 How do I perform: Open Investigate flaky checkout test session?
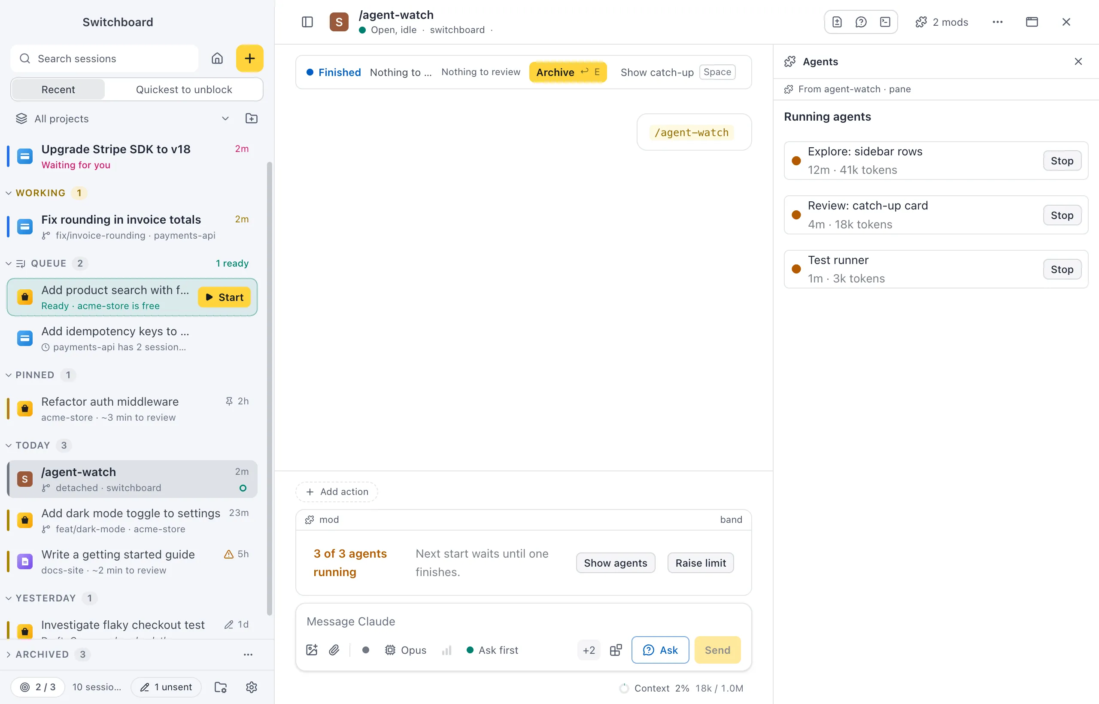(x=132, y=627)
